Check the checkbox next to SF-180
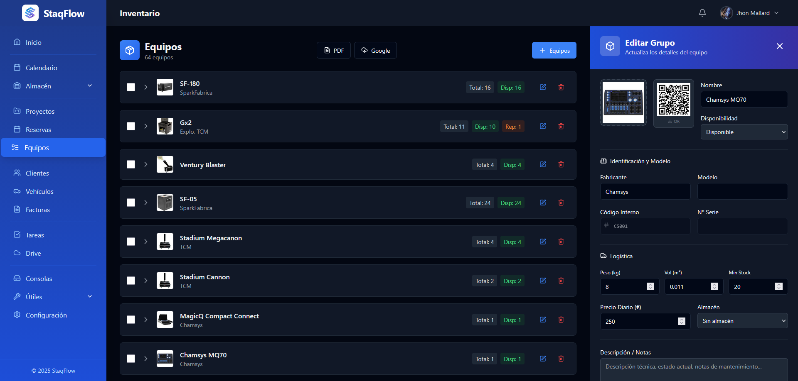Screen dimensions: 798x381 point(131,87)
